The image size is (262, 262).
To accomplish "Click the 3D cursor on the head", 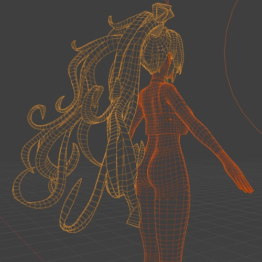I will [x=160, y=48].
